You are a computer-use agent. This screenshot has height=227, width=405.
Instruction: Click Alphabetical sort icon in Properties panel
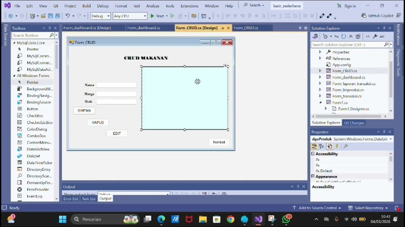321,146
